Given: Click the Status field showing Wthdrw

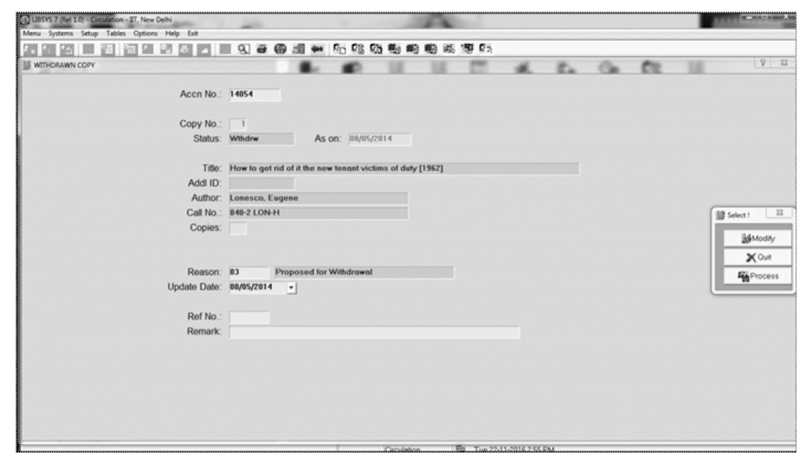Looking at the screenshot, I should [261, 139].
